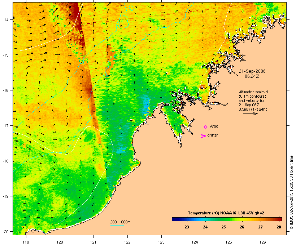Screen dimensions: 296x245
Task: Click longitude axis label 122
Action: tap(127, 242)
